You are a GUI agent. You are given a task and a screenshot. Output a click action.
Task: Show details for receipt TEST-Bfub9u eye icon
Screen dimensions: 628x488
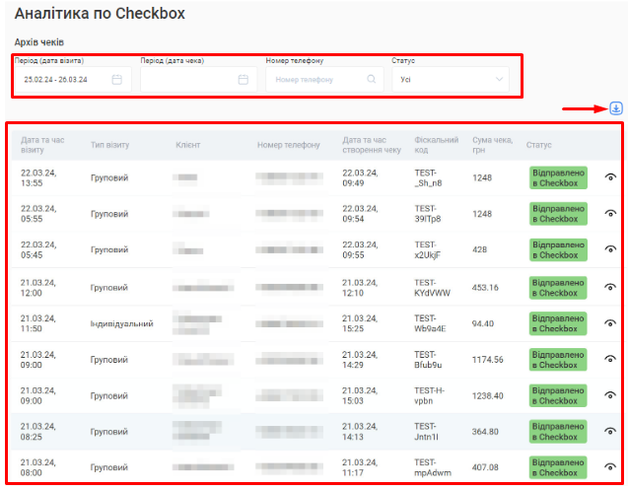(x=610, y=360)
